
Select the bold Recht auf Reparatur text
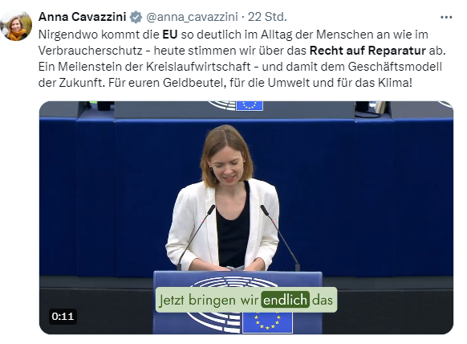(x=368, y=51)
